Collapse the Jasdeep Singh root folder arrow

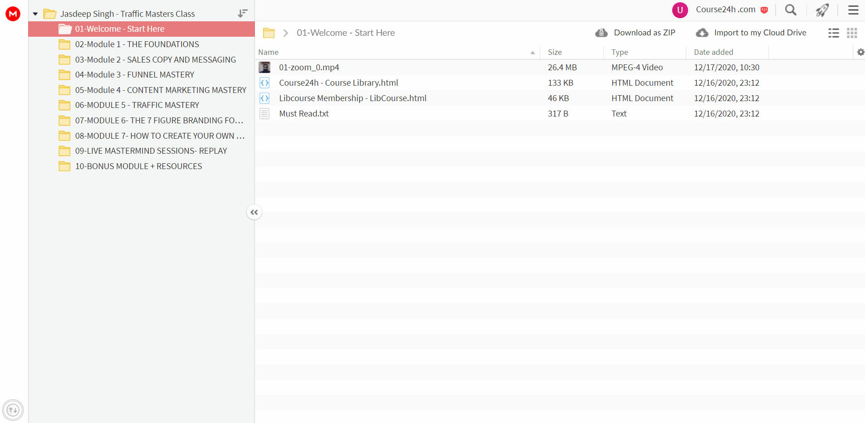(35, 14)
